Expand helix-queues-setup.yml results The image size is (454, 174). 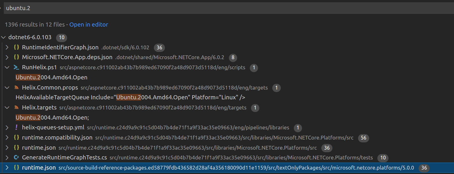pyautogui.click(x=7, y=127)
